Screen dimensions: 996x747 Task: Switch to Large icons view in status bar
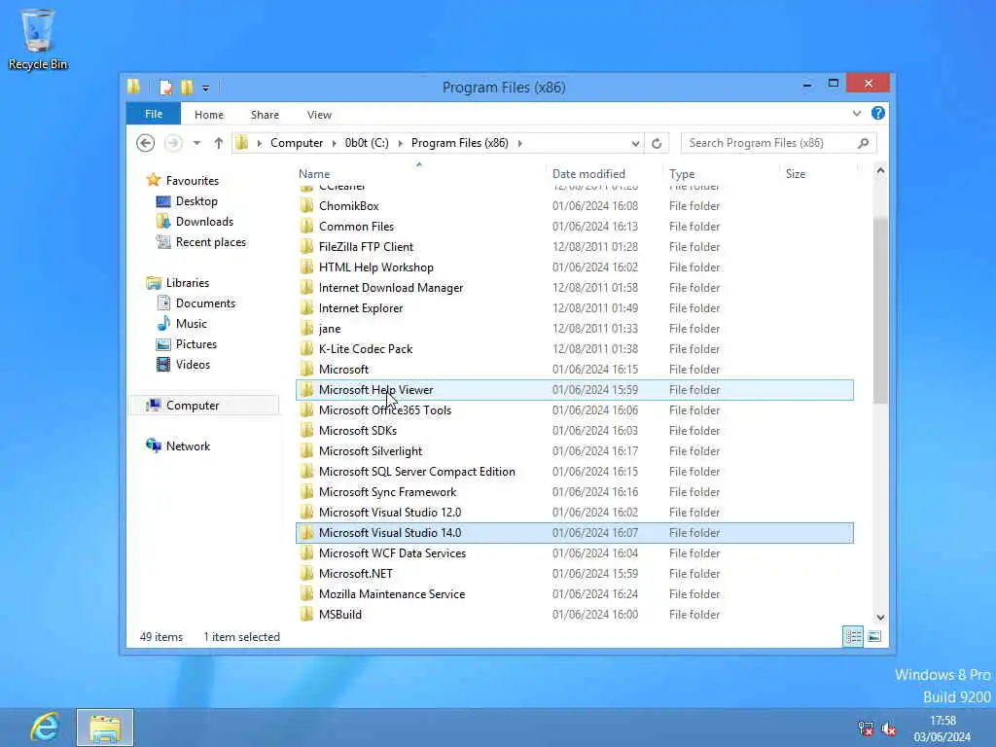pos(874,636)
